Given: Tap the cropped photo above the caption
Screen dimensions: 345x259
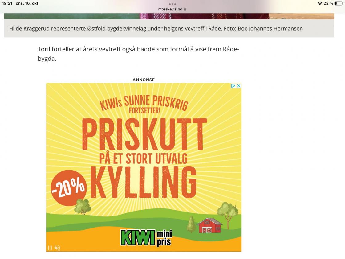Looking at the screenshot, I should (x=169, y=16).
